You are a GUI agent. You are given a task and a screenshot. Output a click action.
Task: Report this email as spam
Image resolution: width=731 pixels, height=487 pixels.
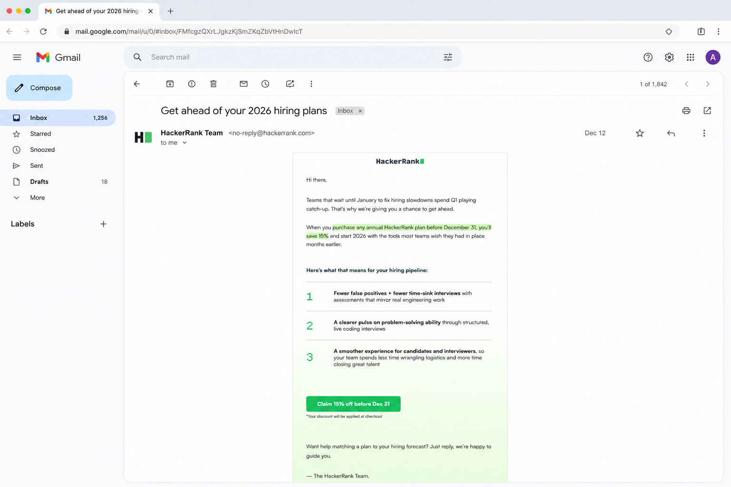coord(192,84)
